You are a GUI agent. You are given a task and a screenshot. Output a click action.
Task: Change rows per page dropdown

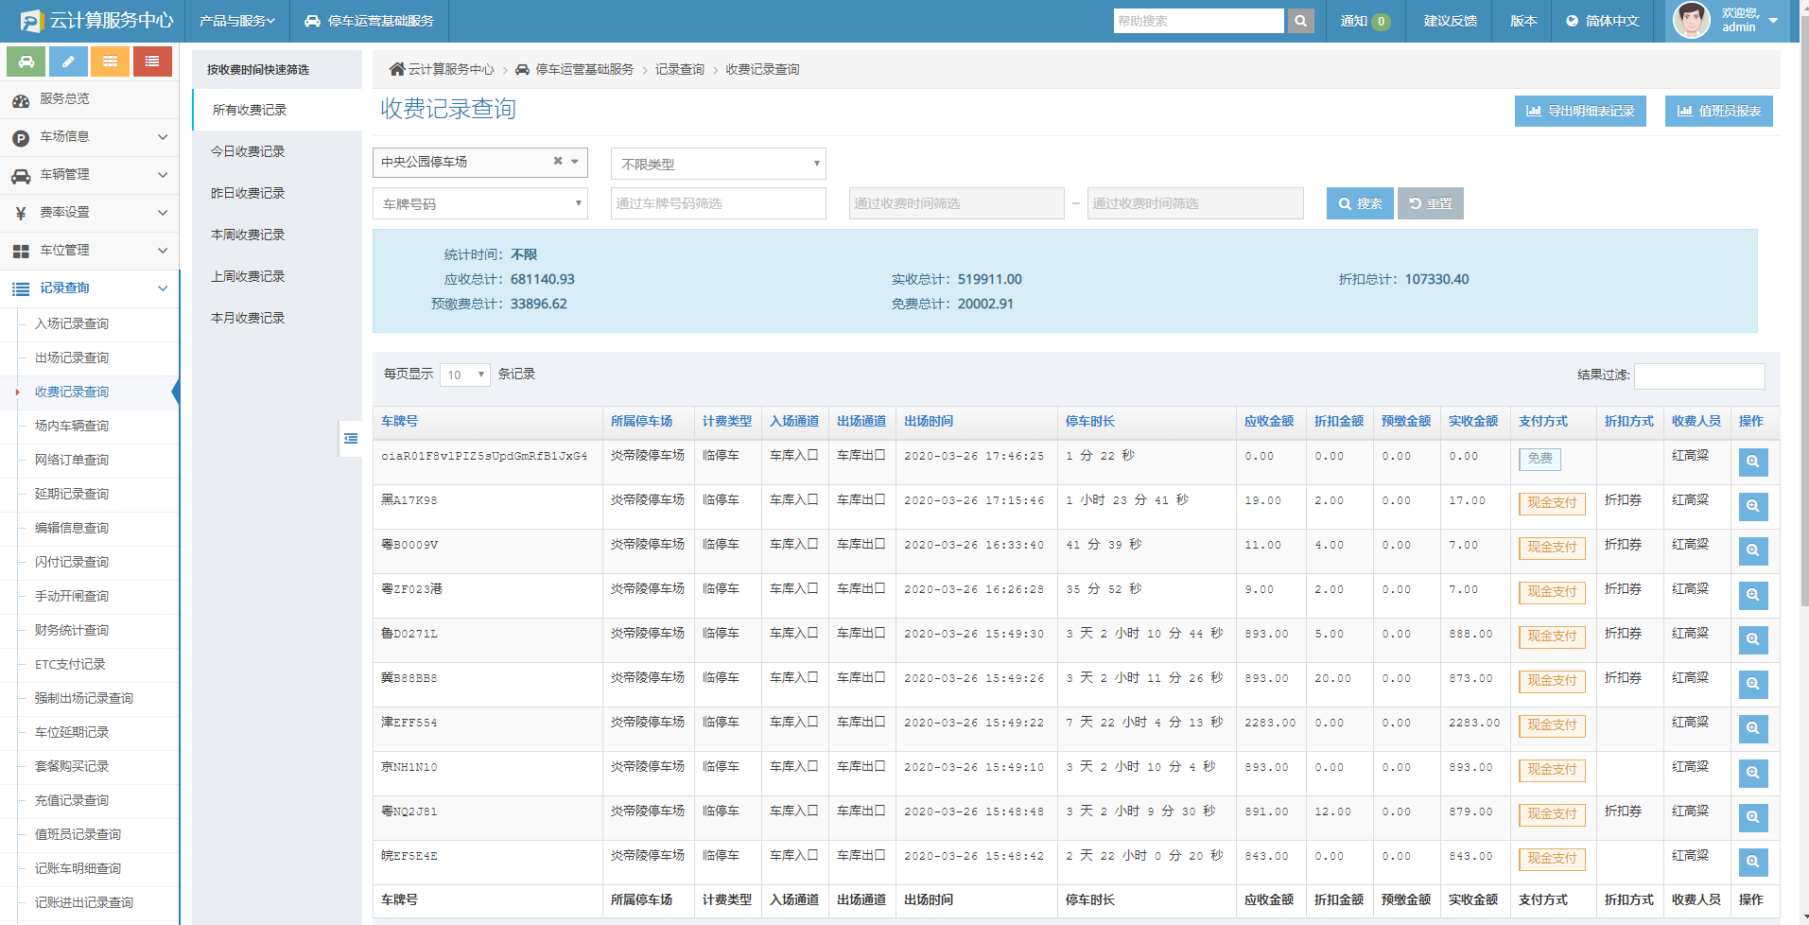tap(465, 375)
